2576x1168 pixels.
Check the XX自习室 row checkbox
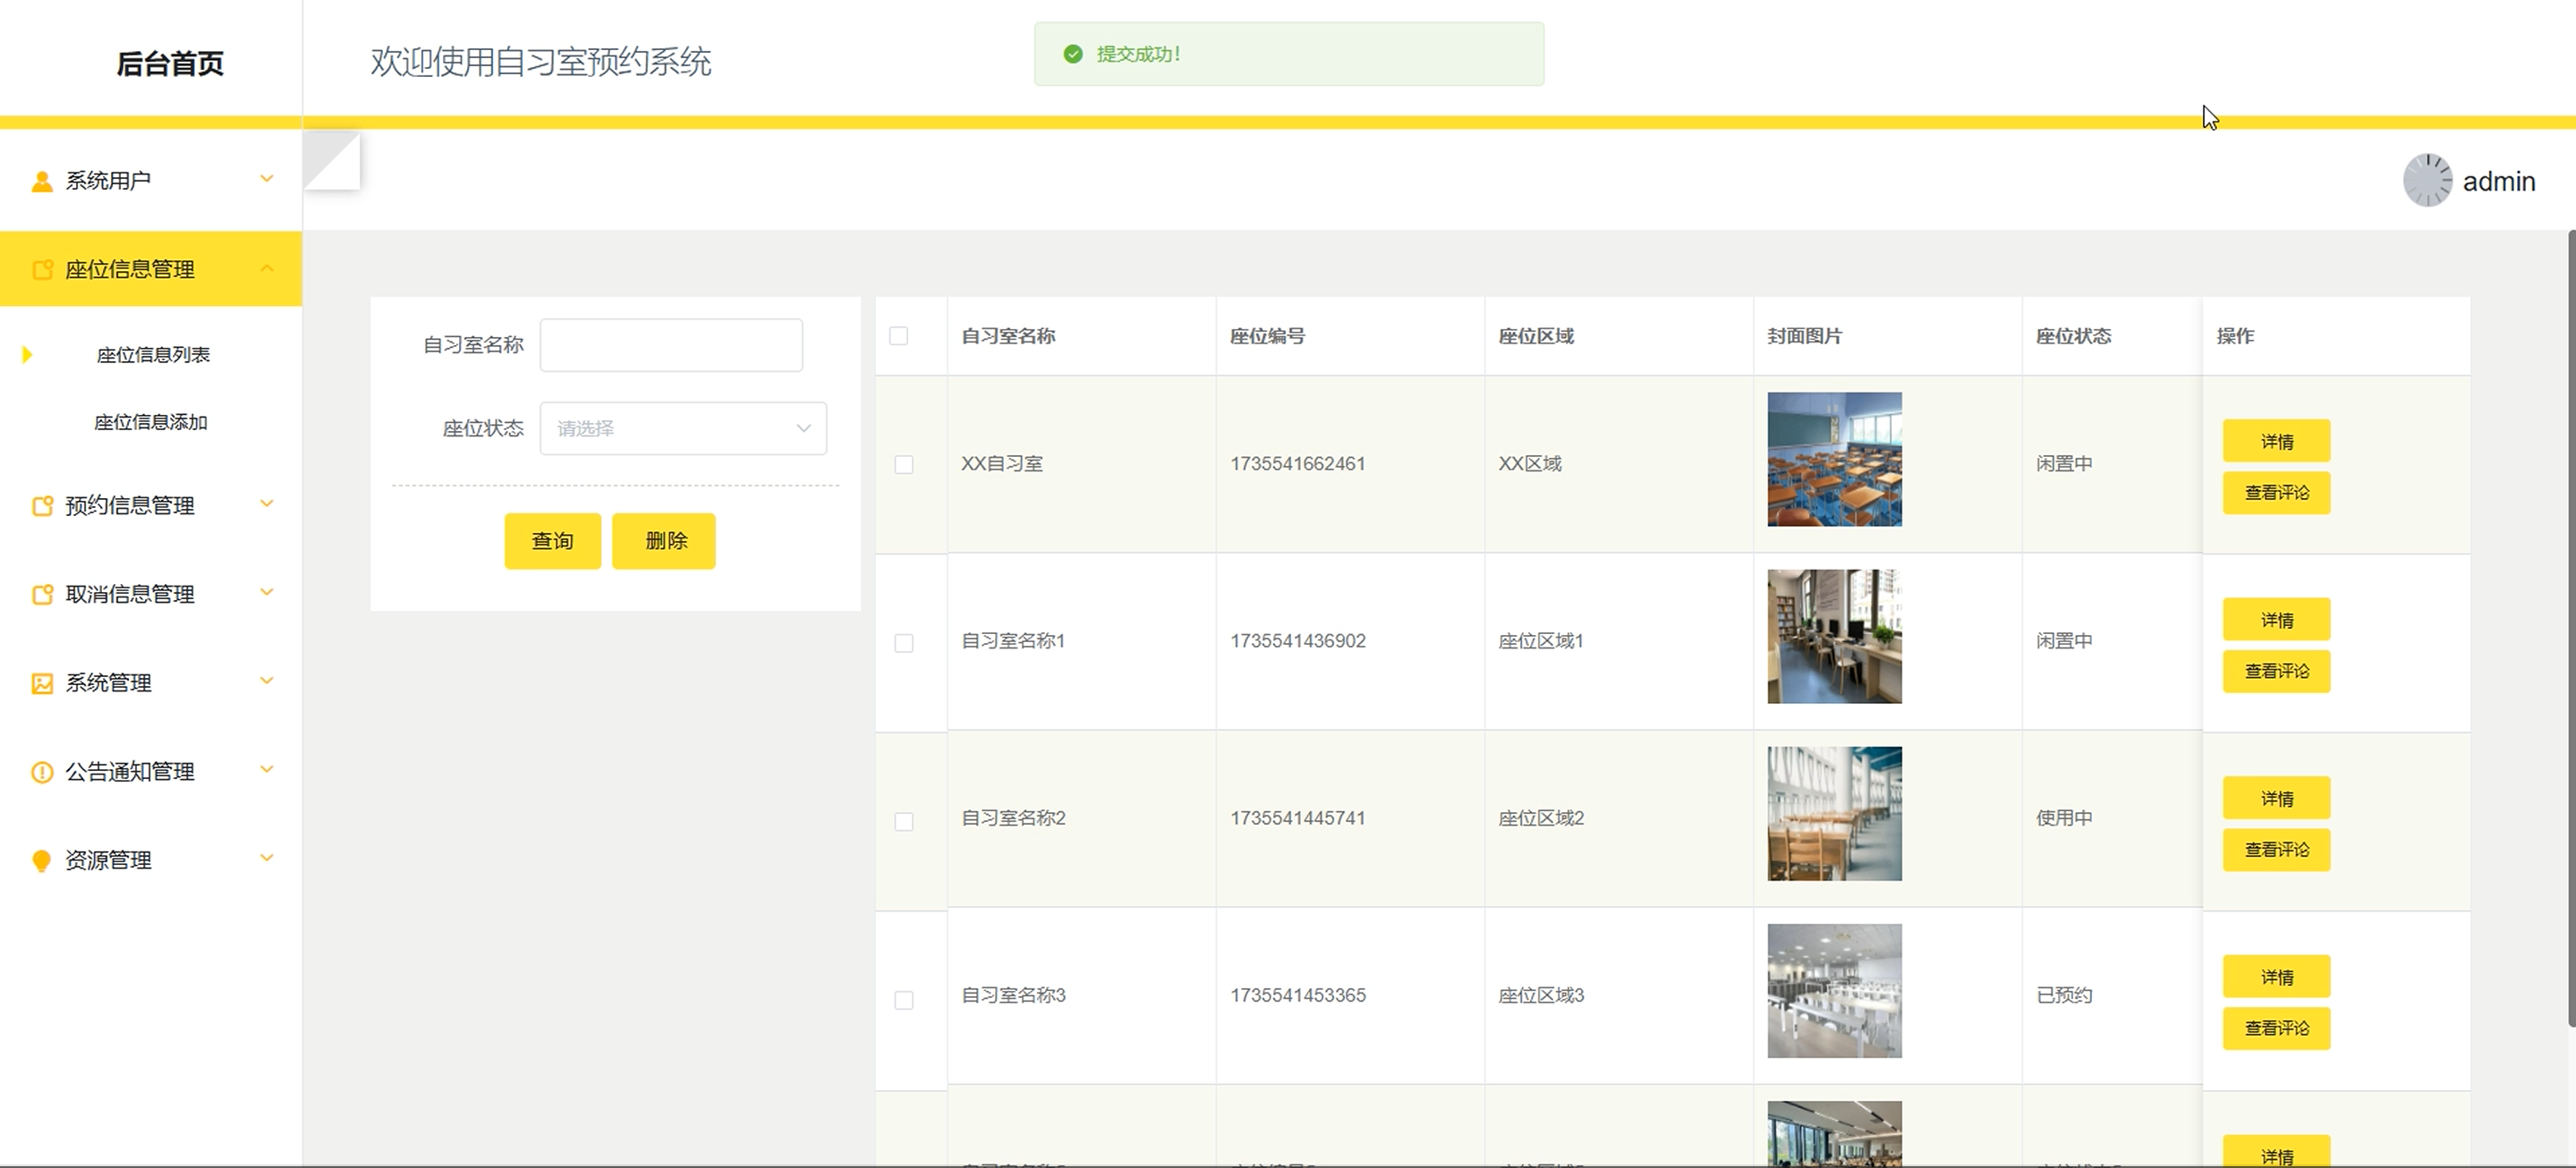[x=903, y=464]
